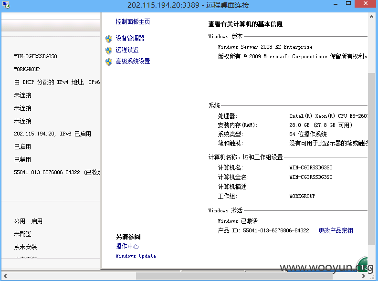The image size is (378, 281).
Task: Click 202.115.194.20, IPv6 已启用 entry
Action: tap(52, 134)
